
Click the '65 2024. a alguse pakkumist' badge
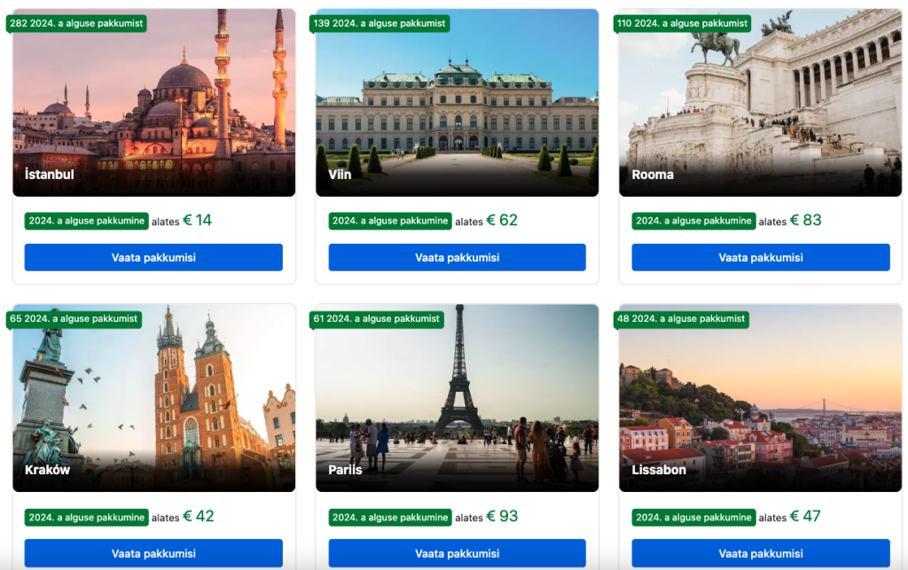[x=74, y=319]
